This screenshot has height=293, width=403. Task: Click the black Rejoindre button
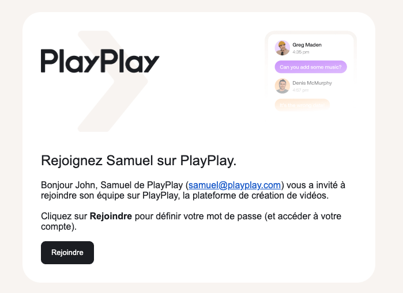coord(67,253)
